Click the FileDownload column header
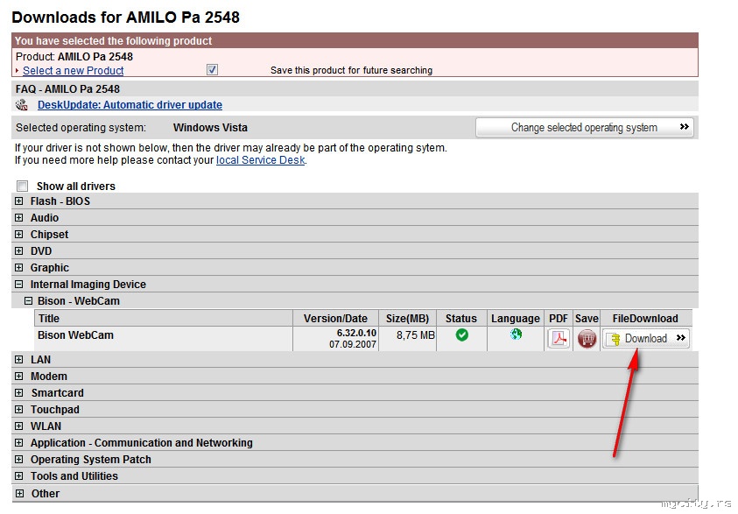This screenshot has width=738, height=514. [x=645, y=318]
